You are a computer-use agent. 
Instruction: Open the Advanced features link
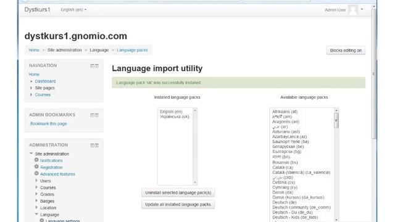[x=57, y=174]
